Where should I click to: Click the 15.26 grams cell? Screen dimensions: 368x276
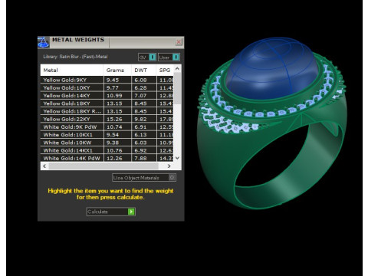point(117,119)
